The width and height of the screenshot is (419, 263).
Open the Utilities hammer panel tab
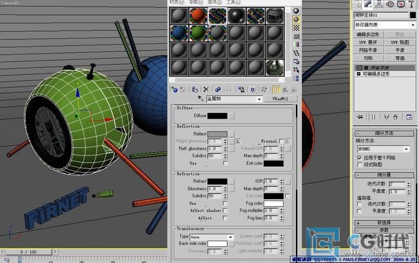(x=411, y=4)
